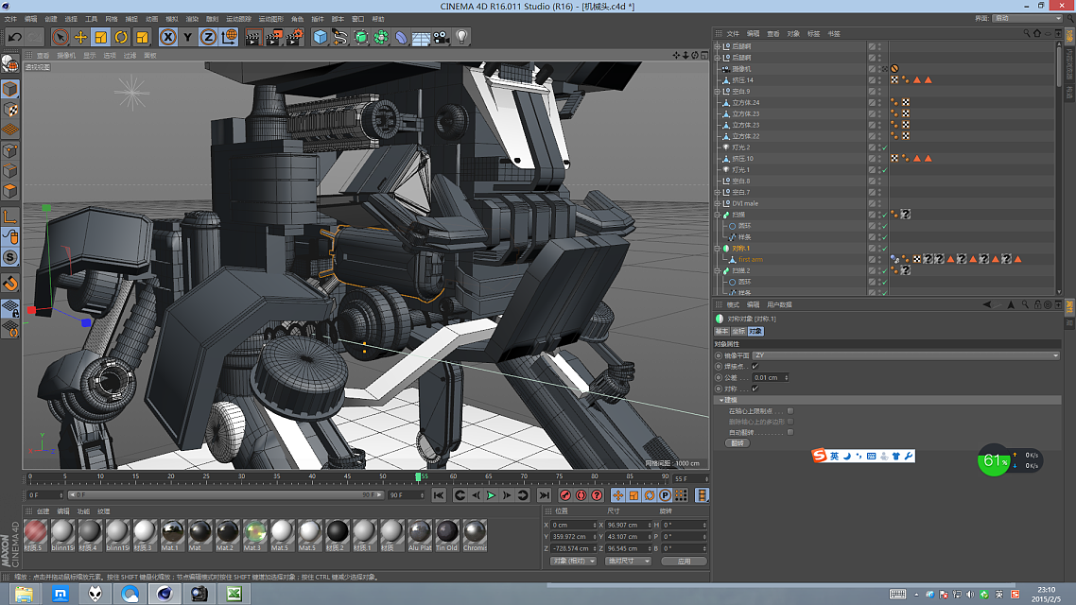The height and width of the screenshot is (605, 1076).
Task: Click the 翻转 button
Action: pos(738,442)
